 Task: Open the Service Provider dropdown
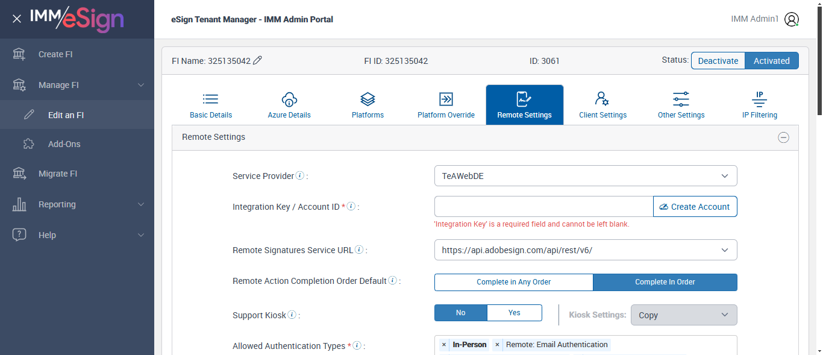point(585,176)
